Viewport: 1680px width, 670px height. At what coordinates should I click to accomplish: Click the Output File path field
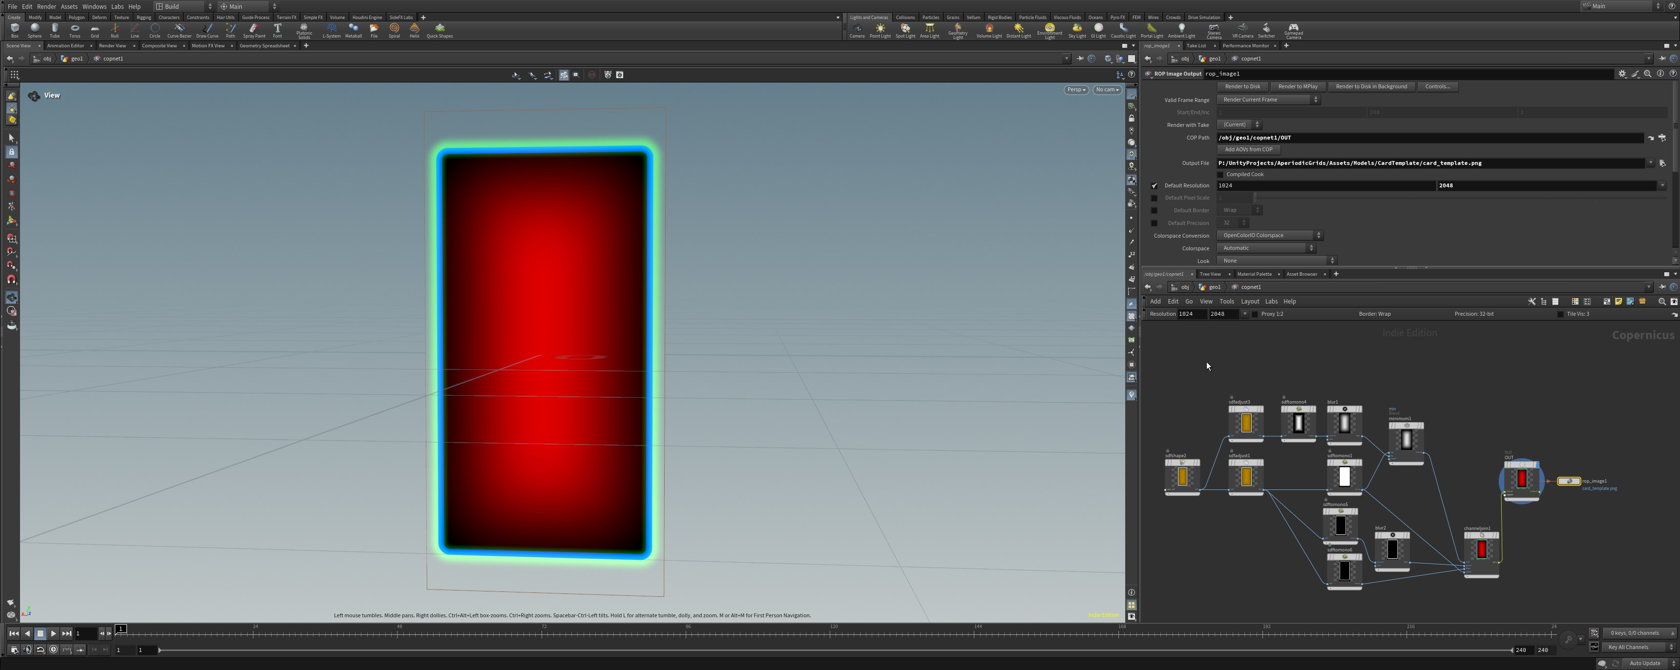(x=1430, y=163)
